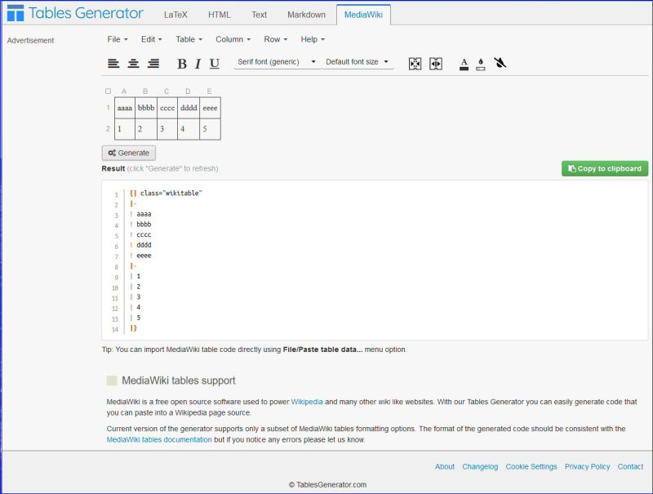Open MediaWiki tables documentation link
The height and width of the screenshot is (494, 653).
[x=159, y=439]
